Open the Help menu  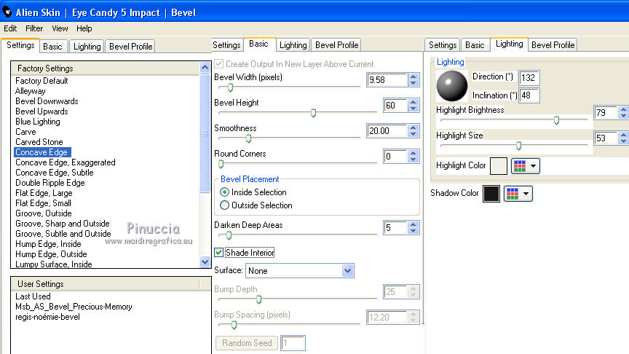tap(84, 28)
